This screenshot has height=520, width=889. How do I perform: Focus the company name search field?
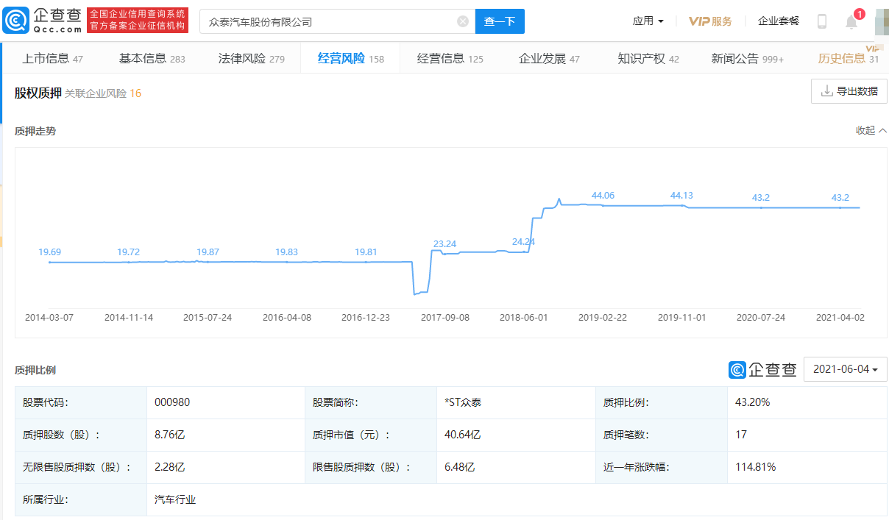(x=337, y=21)
